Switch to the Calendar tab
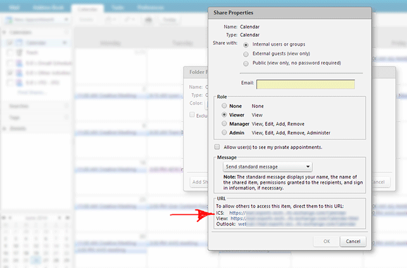The width and height of the screenshot is (407, 268). [87, 9]
